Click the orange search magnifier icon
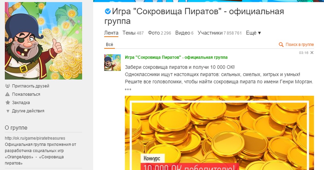 coord(281,45)
